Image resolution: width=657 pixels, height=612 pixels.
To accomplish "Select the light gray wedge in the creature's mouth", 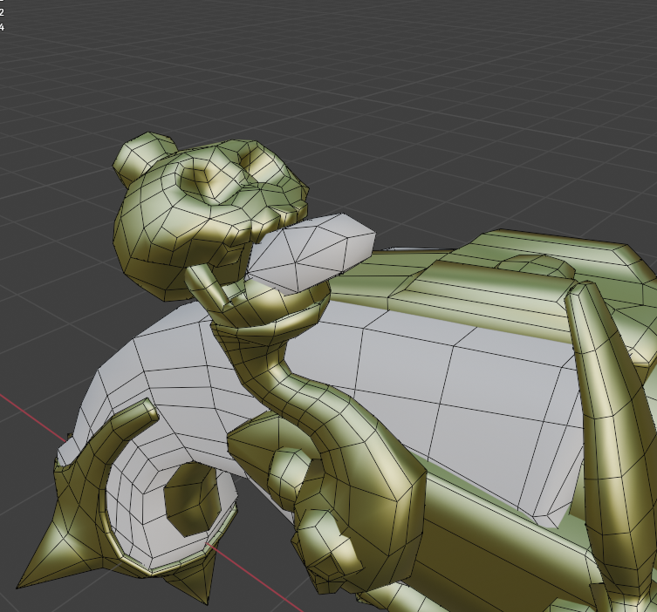I will click(x=311, y=254).
